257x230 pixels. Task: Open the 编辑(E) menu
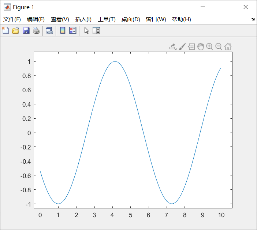point(36,19)
